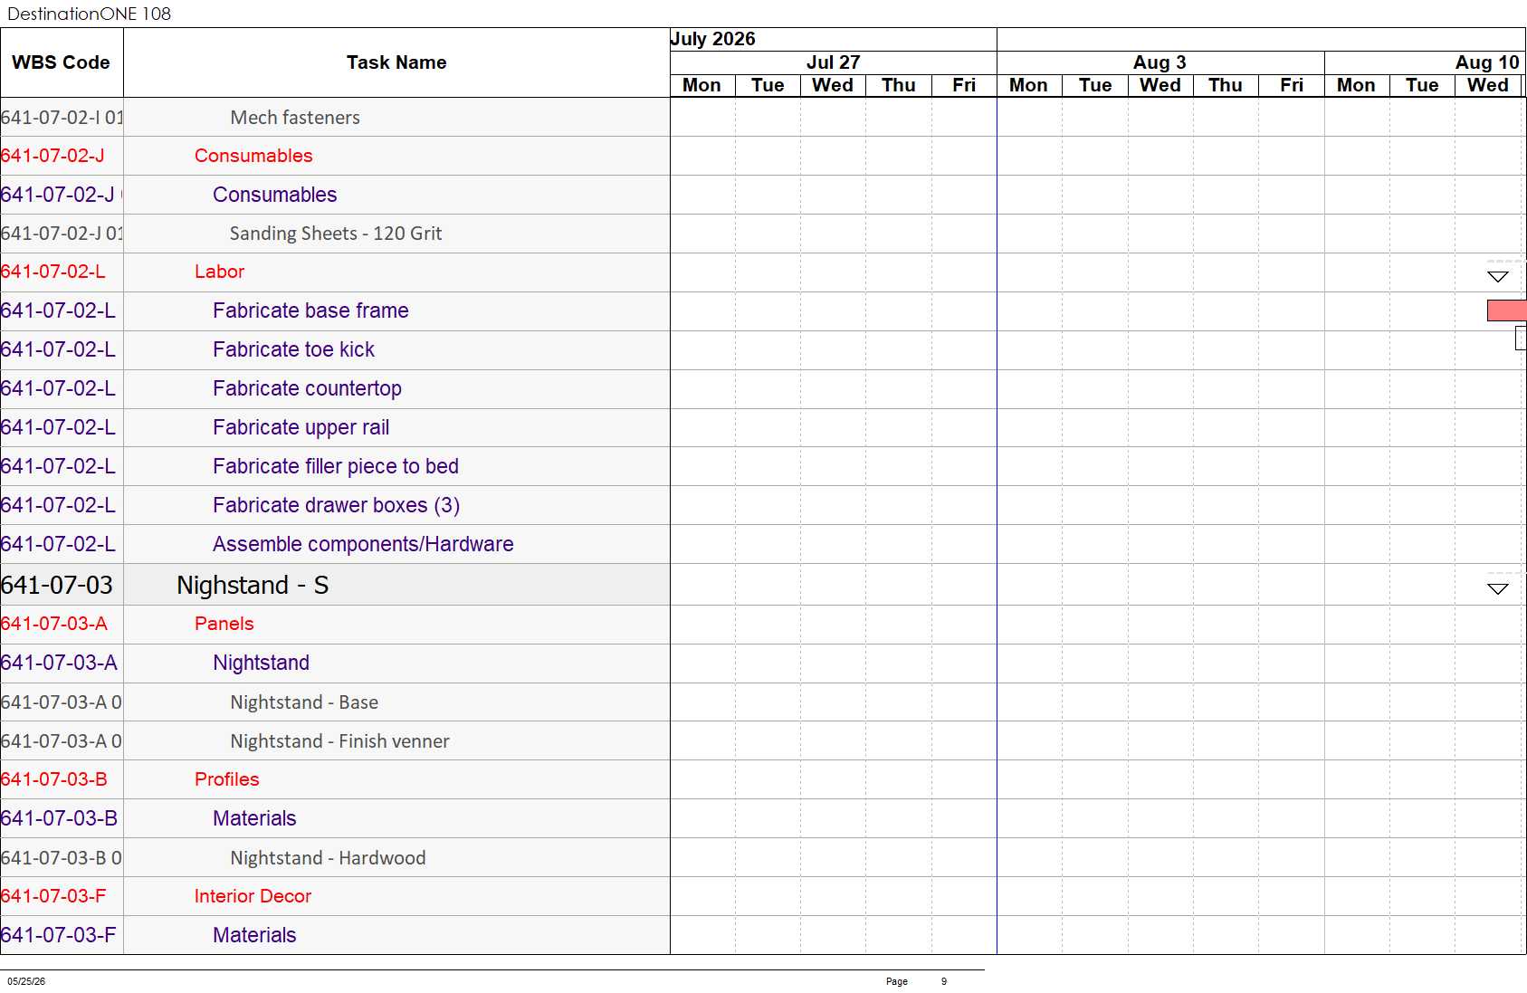Select the Fabricate base frame task
Screen dimensions: 1527x993
coord(335,310)
